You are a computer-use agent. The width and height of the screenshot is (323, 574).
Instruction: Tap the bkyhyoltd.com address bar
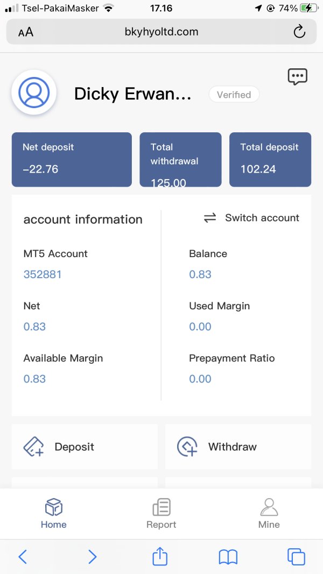pos(161,32)
